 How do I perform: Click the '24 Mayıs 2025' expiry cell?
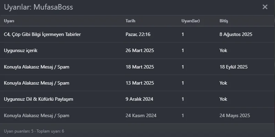(x=235, y=115)
